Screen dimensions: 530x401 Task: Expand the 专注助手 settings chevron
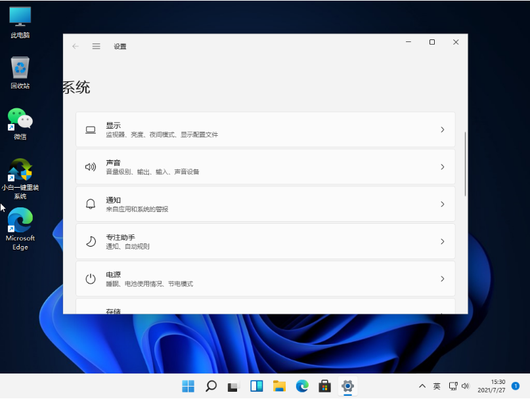coord(443,242)
